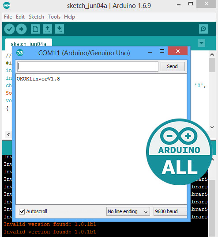
Task: Save the sketch with the down-arrow icon
Action: [59, 29]
